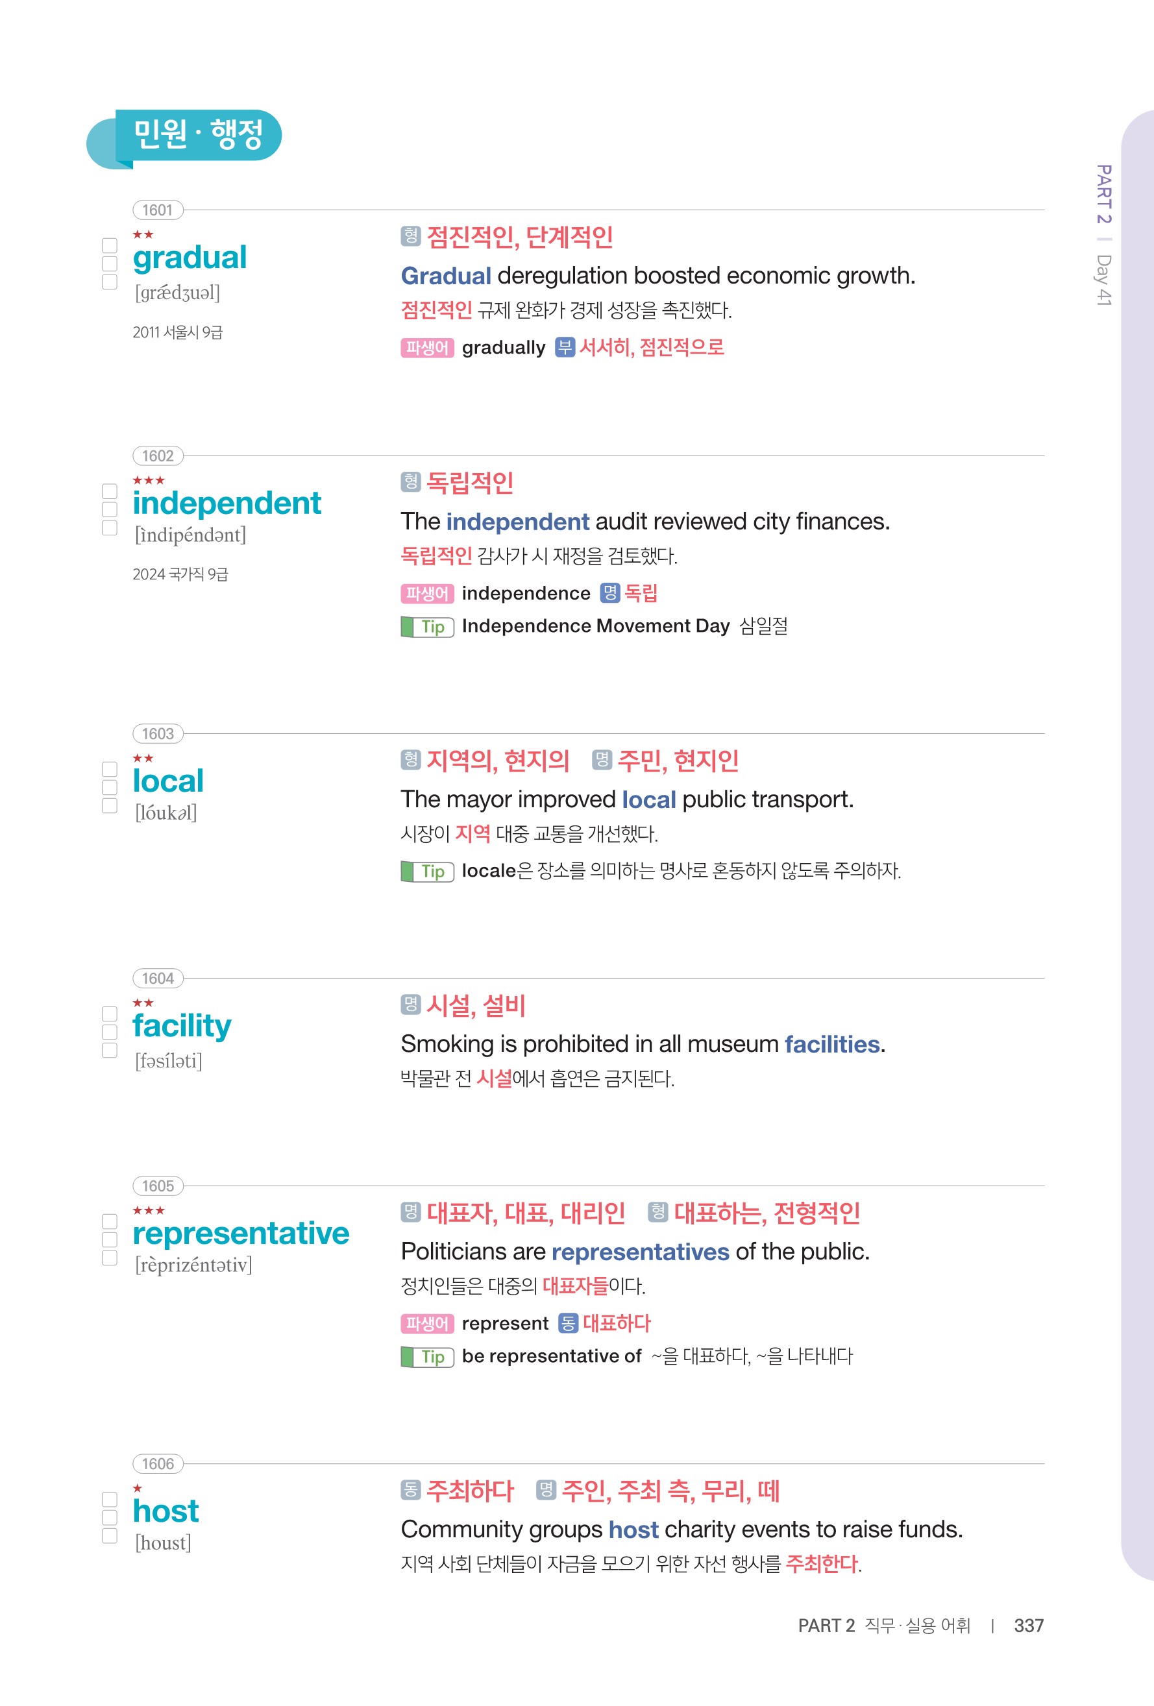Click the 파생어 badge next to gradually
The image size is (1154, 1706).
426,347
